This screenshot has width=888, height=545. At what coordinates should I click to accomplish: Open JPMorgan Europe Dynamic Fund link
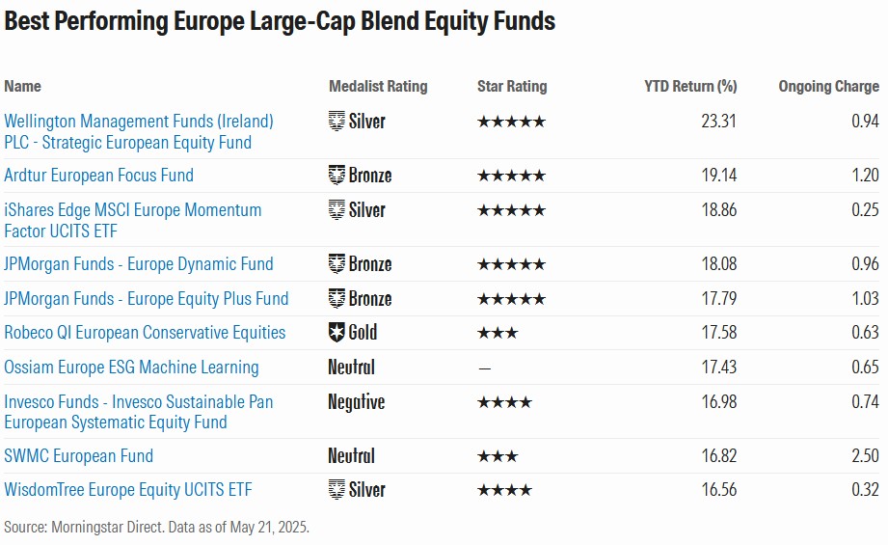[x=139, y=264]
